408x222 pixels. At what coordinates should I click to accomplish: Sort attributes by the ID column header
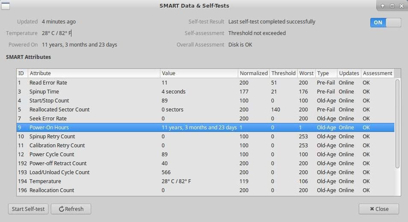(21, 73)
